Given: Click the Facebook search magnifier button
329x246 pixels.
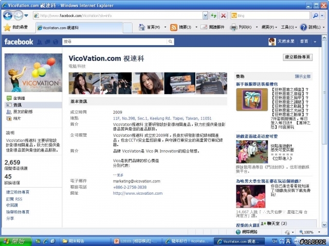Looking at the screenshot, I should (x=170, y=42).
